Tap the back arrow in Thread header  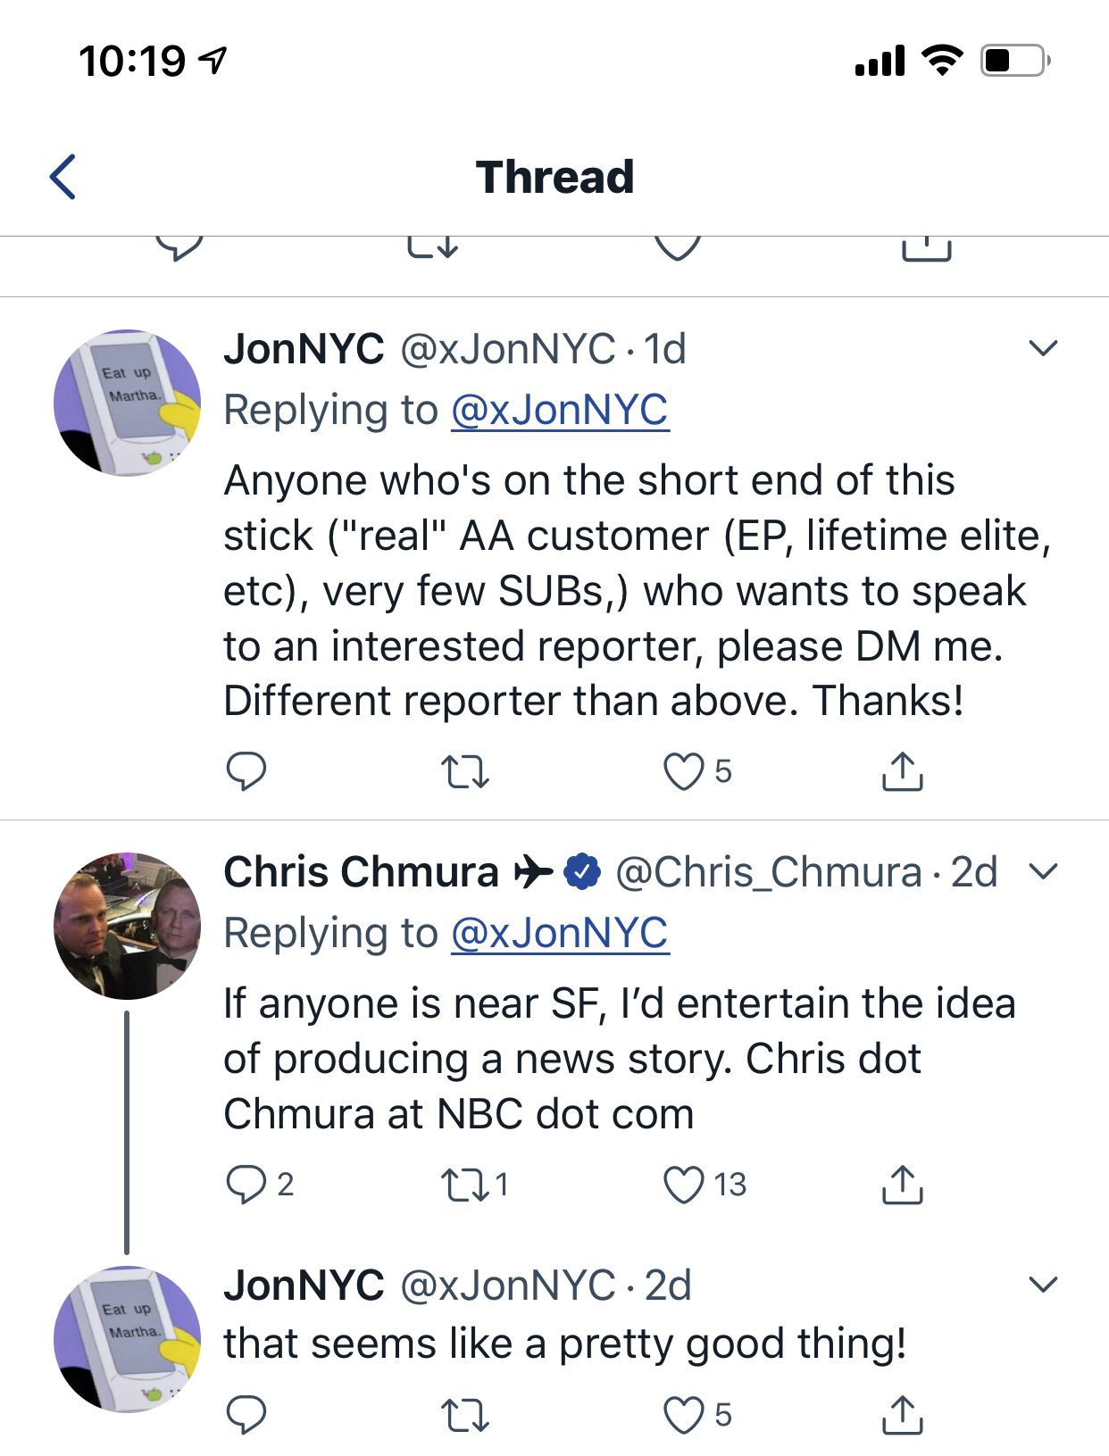tap(63, 177)
